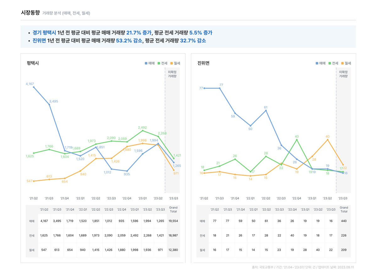Click '21.Q2 on the 평택시 chart x-axis

pyautogui.click(x=34, y=199)
